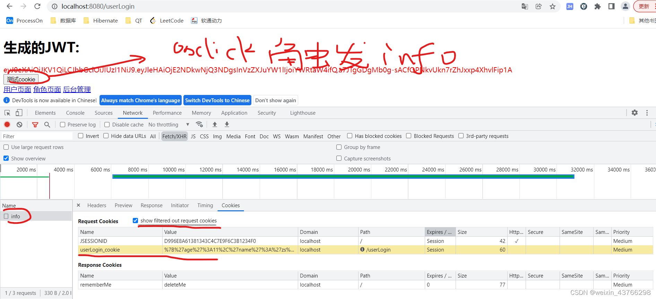Click Don't show again

click(276, 100)
